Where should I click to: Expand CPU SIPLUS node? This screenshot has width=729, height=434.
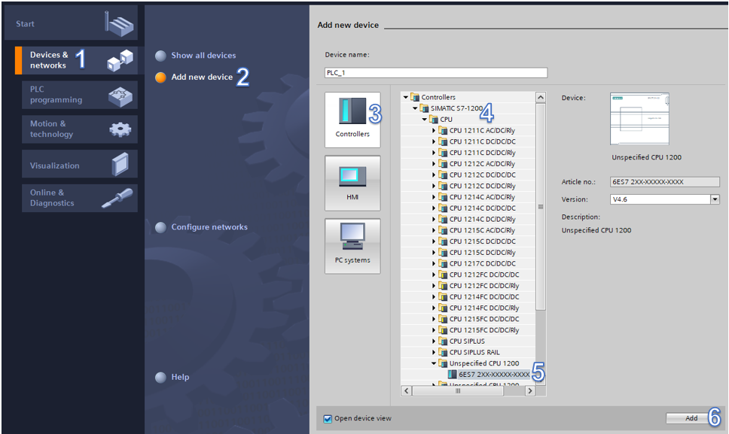point(434,341)
